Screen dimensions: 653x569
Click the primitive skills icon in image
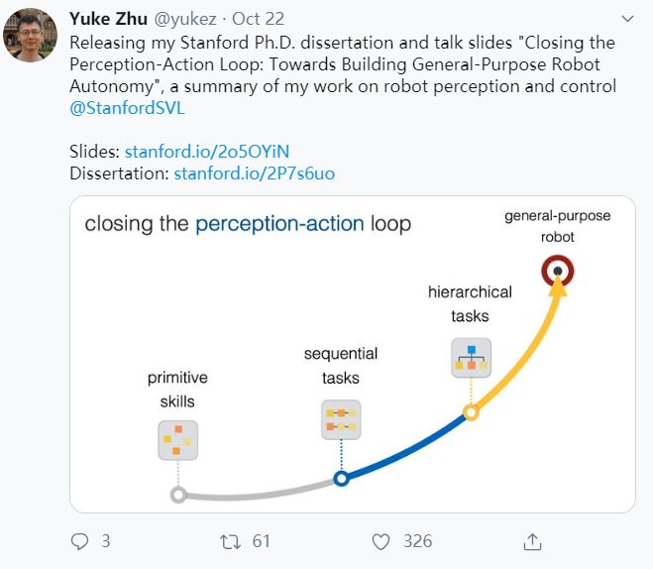click(x=178, y=439)
